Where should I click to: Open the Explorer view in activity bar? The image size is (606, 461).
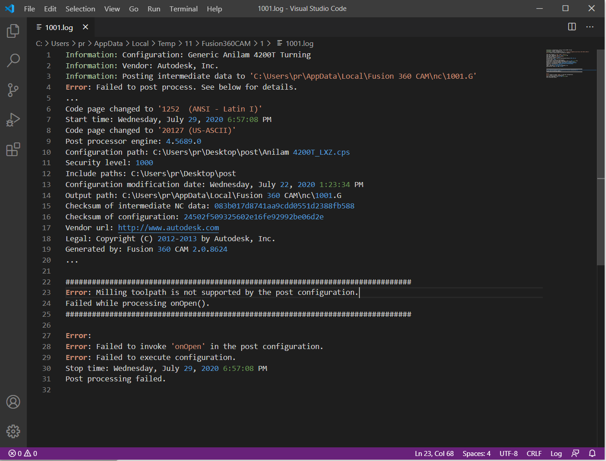13,31
